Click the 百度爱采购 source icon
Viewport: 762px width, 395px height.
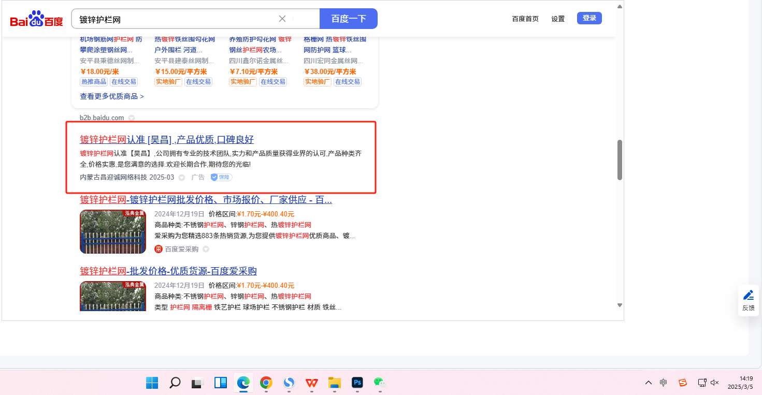pyautogui.click(x=159, y=249)
